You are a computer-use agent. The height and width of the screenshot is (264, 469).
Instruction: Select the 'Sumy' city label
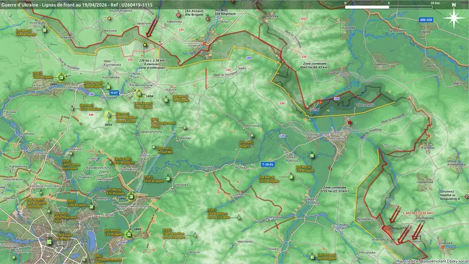[60, 245]
